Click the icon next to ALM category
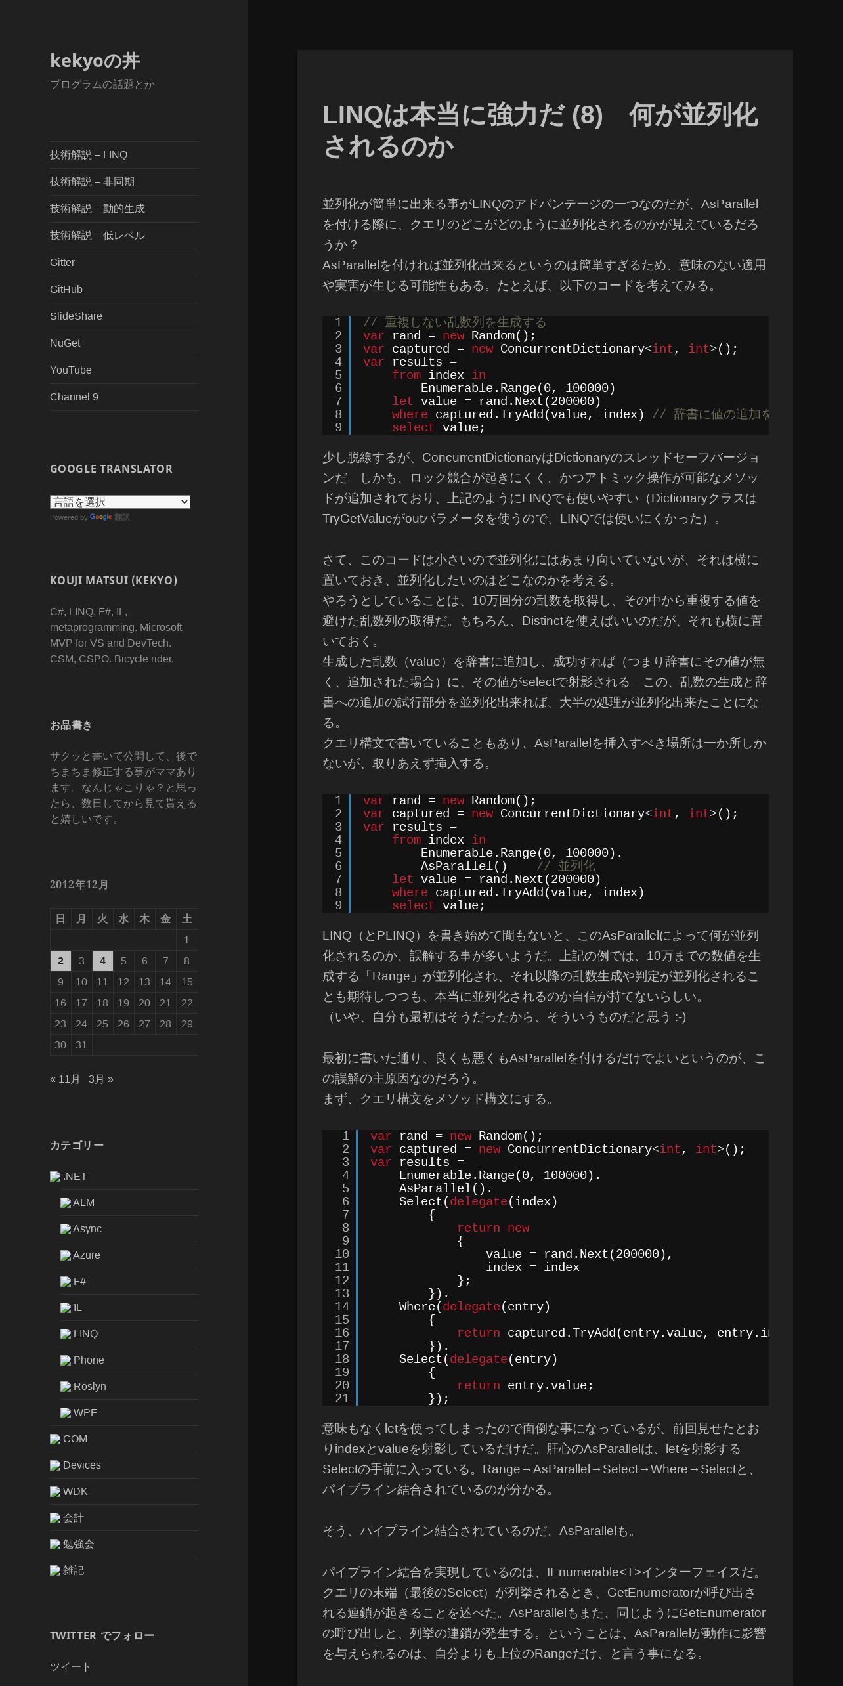 66,1203
